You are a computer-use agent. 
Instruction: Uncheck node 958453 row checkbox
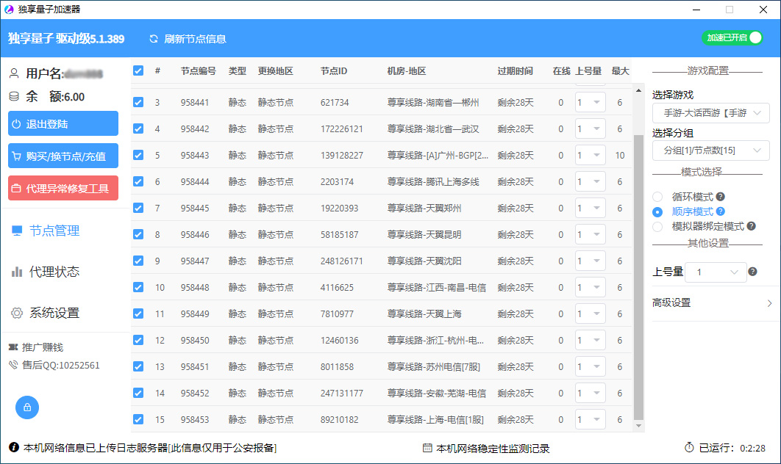click(x=138, y=419)
